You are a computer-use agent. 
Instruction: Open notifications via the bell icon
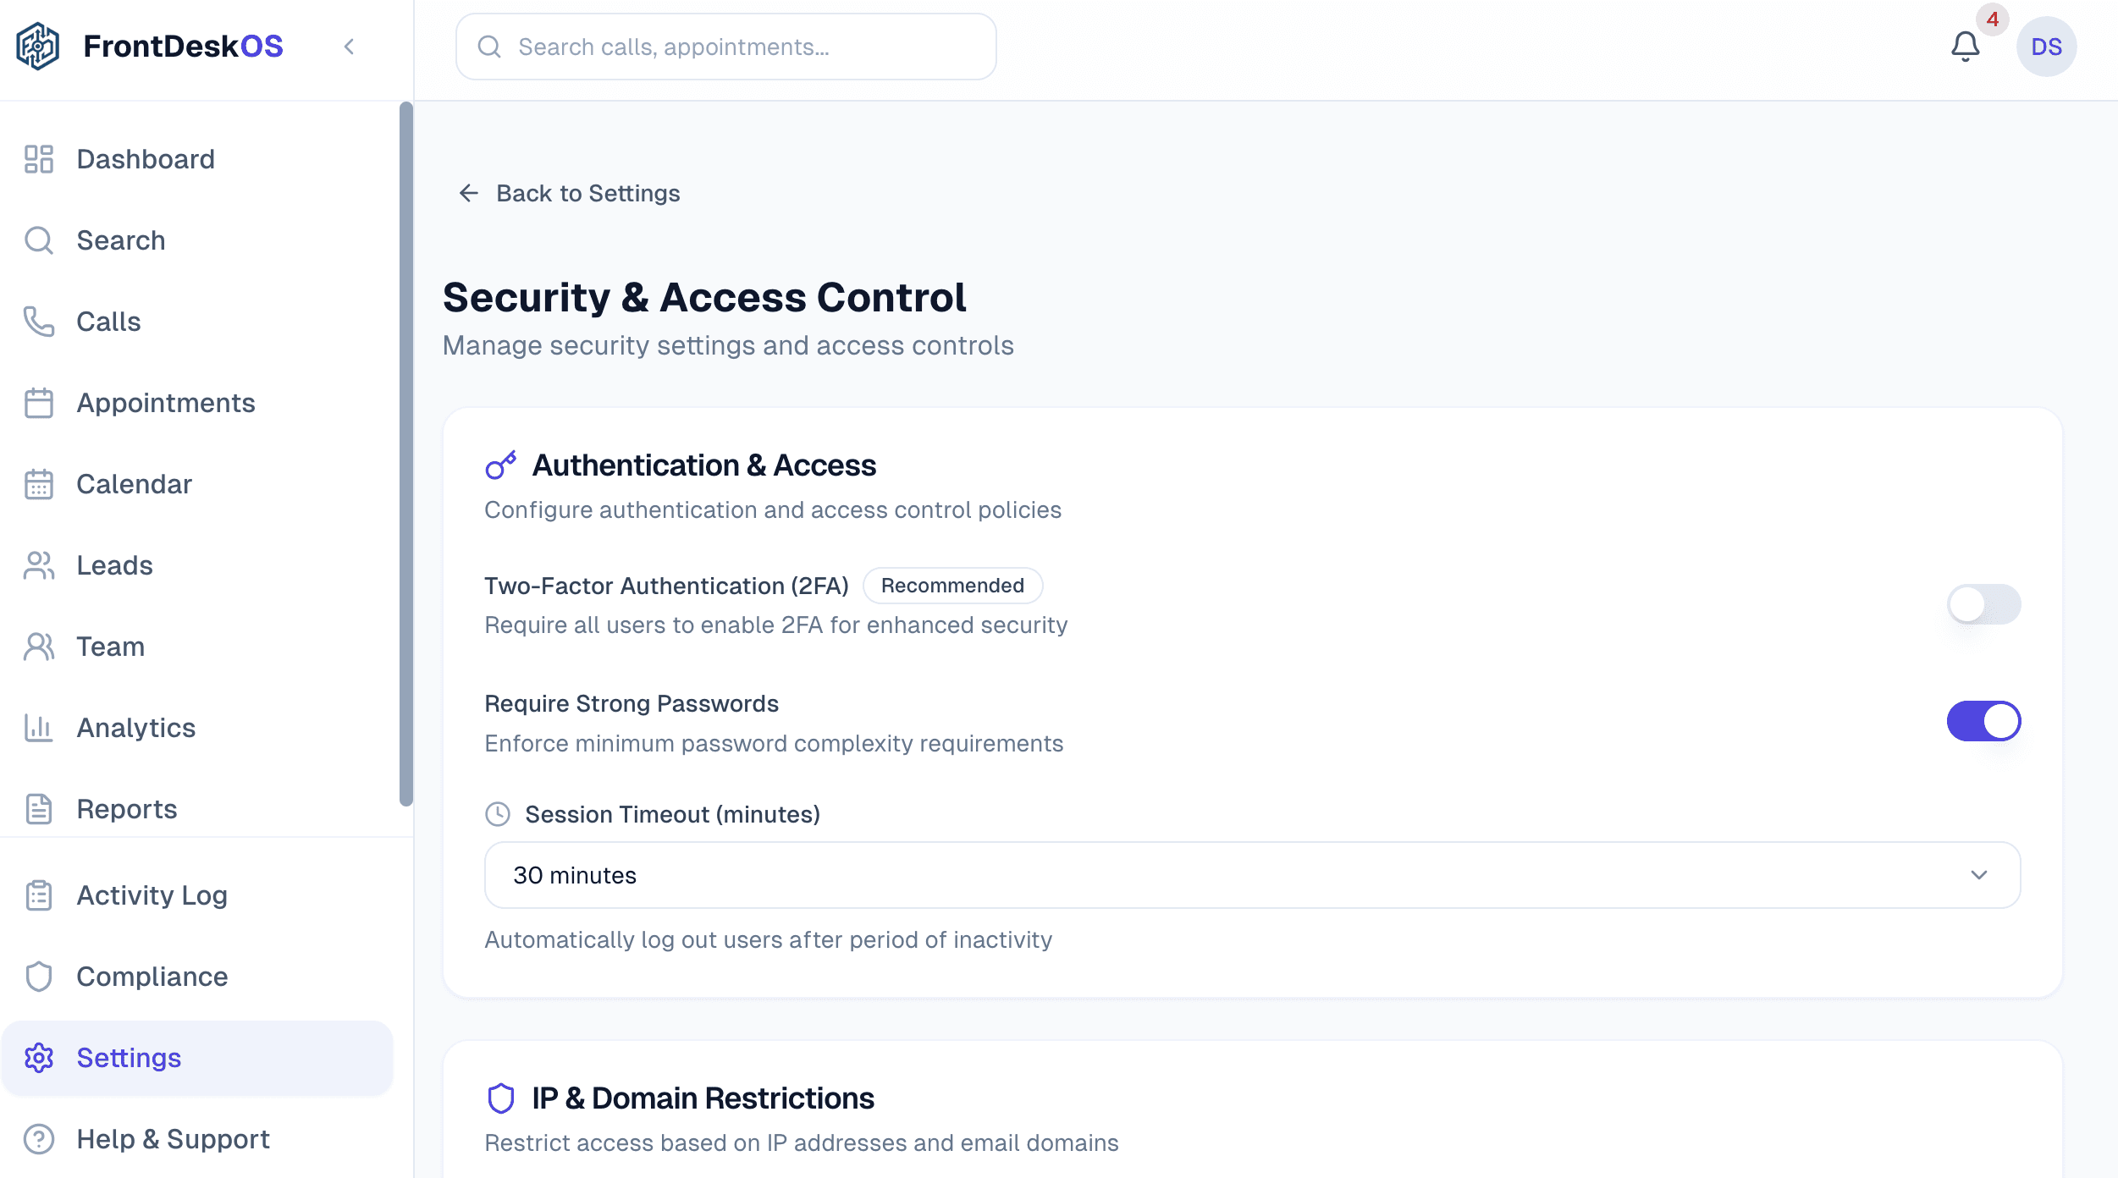[x=1964, y=47]
